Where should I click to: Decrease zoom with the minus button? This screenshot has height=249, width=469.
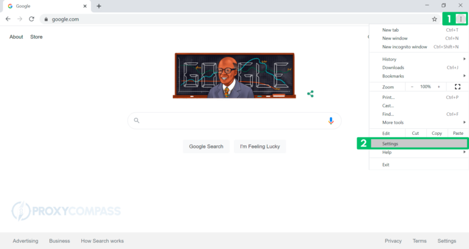(x=412, y=87)
